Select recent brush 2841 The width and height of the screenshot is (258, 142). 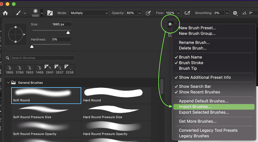[50, 70]
